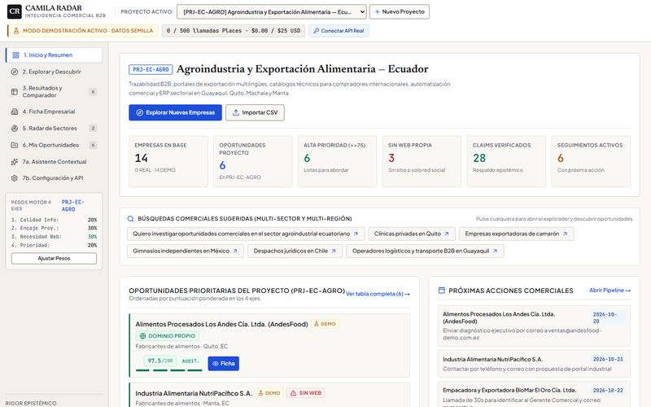Open 7b. Configuración y API
This screenshot has height=407, width=651.
click(54, 177)
